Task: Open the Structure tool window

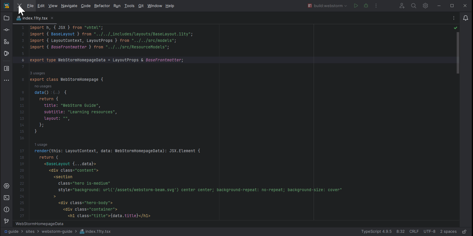Action: point(7,42)
